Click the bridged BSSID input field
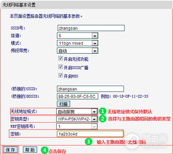173x155 pixels. click(78, 96)
